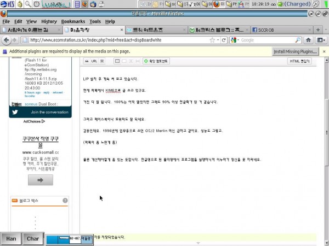Click the help icon in the blog box
Screen dimensions: 329x246
click(x=65, y=201)
